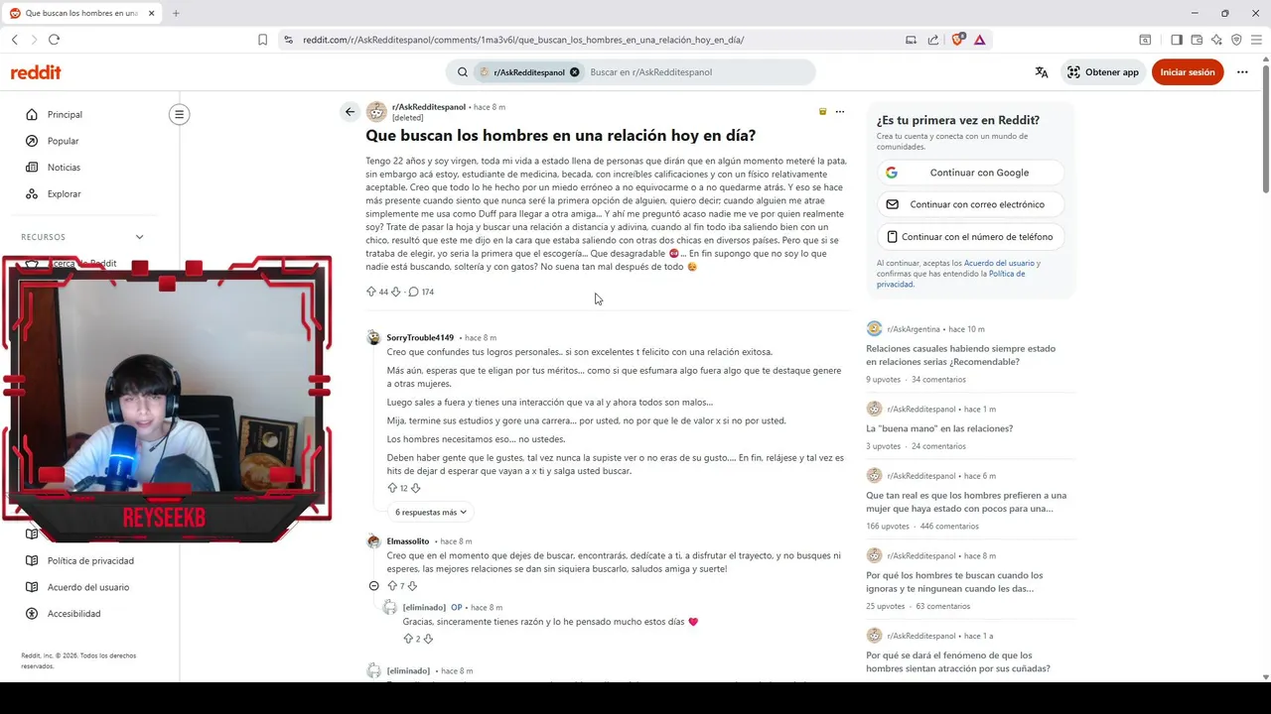Viewport: 1271px width, 714px height.
Task: Open 'Que tan real es que los hombres' post
Action: pyautogui.click(x=966, y=502)
